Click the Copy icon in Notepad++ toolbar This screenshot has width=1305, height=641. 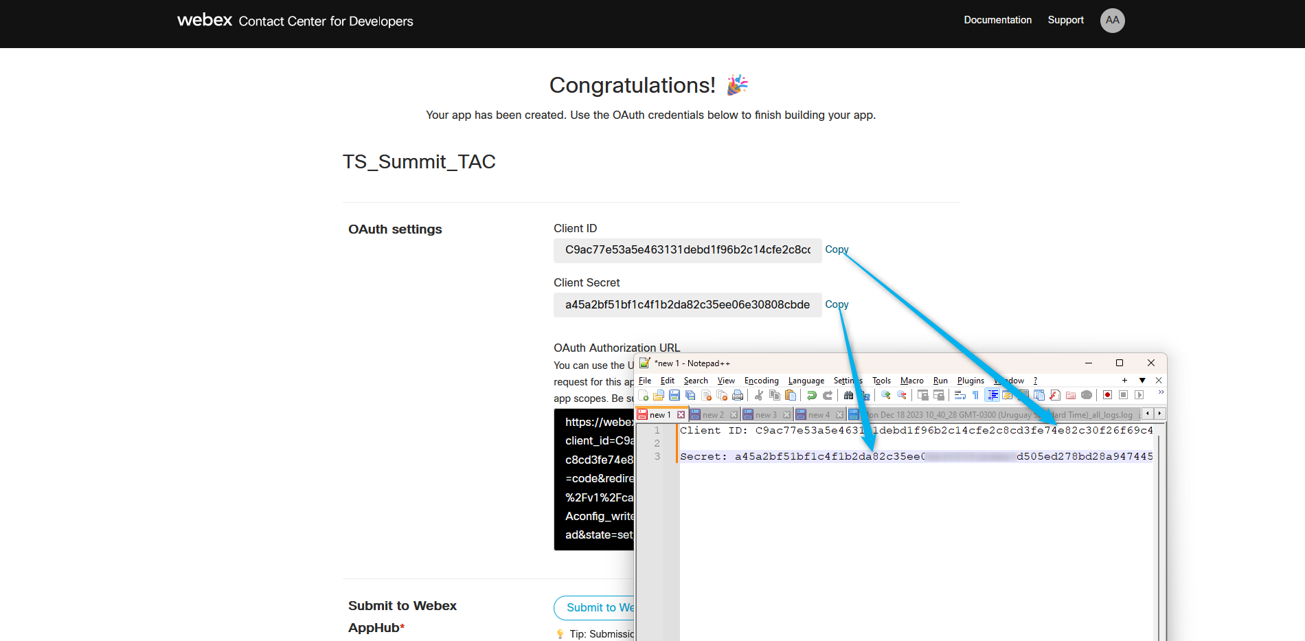coord(775,395)
